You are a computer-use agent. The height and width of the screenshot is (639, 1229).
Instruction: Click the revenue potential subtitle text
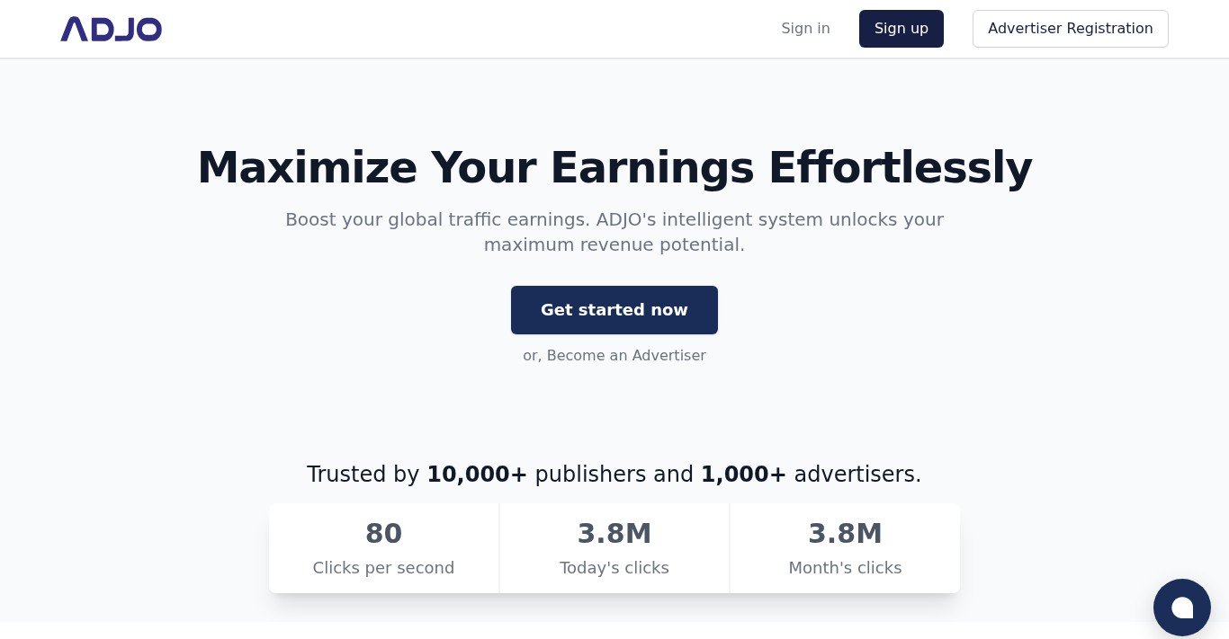click(614, 232)
